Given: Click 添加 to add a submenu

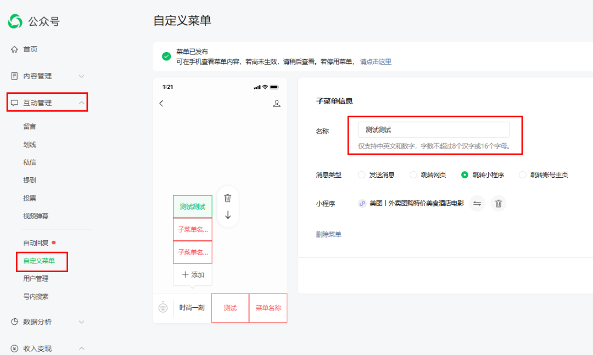Looking at the screenshot, I should pyautogui.click(x=193, y=275).
